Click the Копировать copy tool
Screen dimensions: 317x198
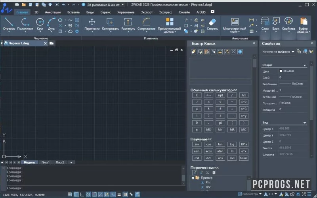tap(111, 24)
